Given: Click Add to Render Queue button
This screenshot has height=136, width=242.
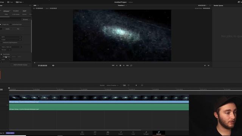Looking at the screenshot, I should click(20, 65).
